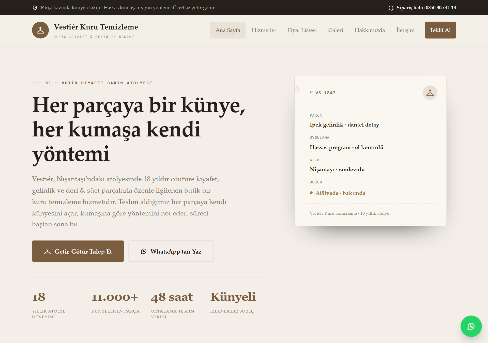
Task: Click the text İpek gelinlik · dantel detay
Action: click(344, 125)
